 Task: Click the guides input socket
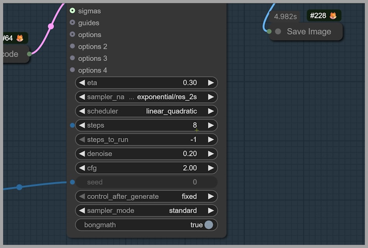tap(72, 23)
